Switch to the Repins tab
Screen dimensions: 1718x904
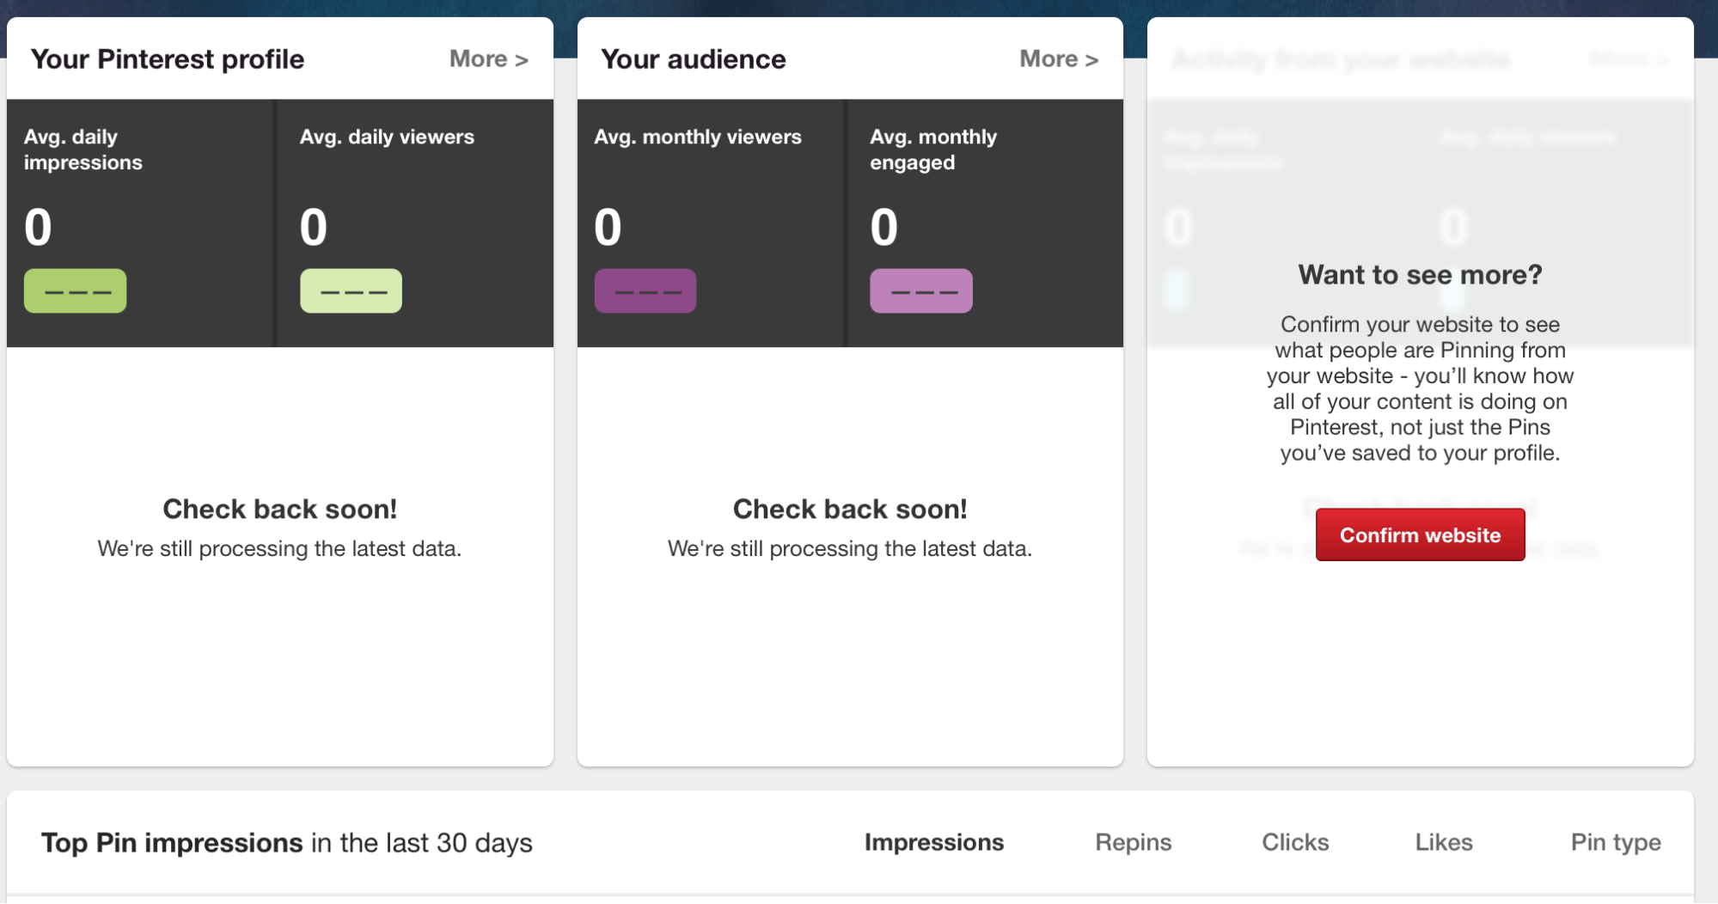click(1133, 842)
